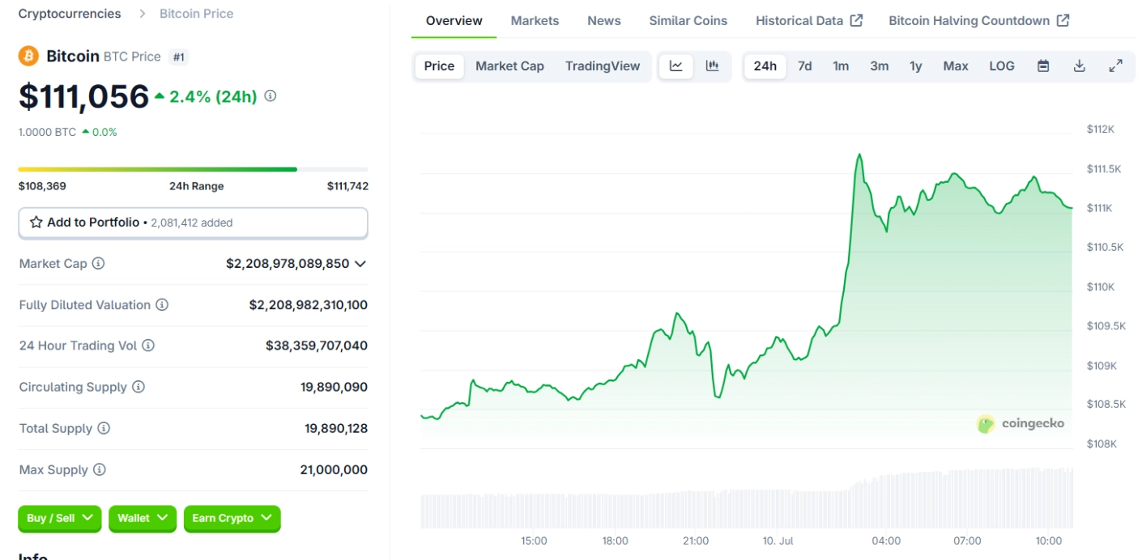1142x560 pixels.
Task: Open the Overview tab
Action: pos(454,20)
